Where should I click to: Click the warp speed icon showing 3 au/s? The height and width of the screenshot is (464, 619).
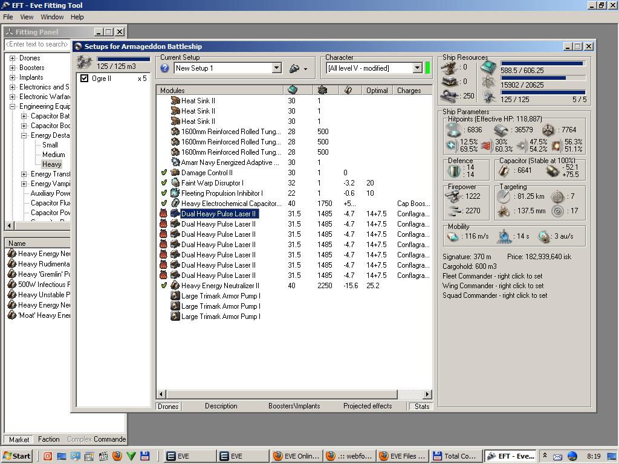[544, 236]
